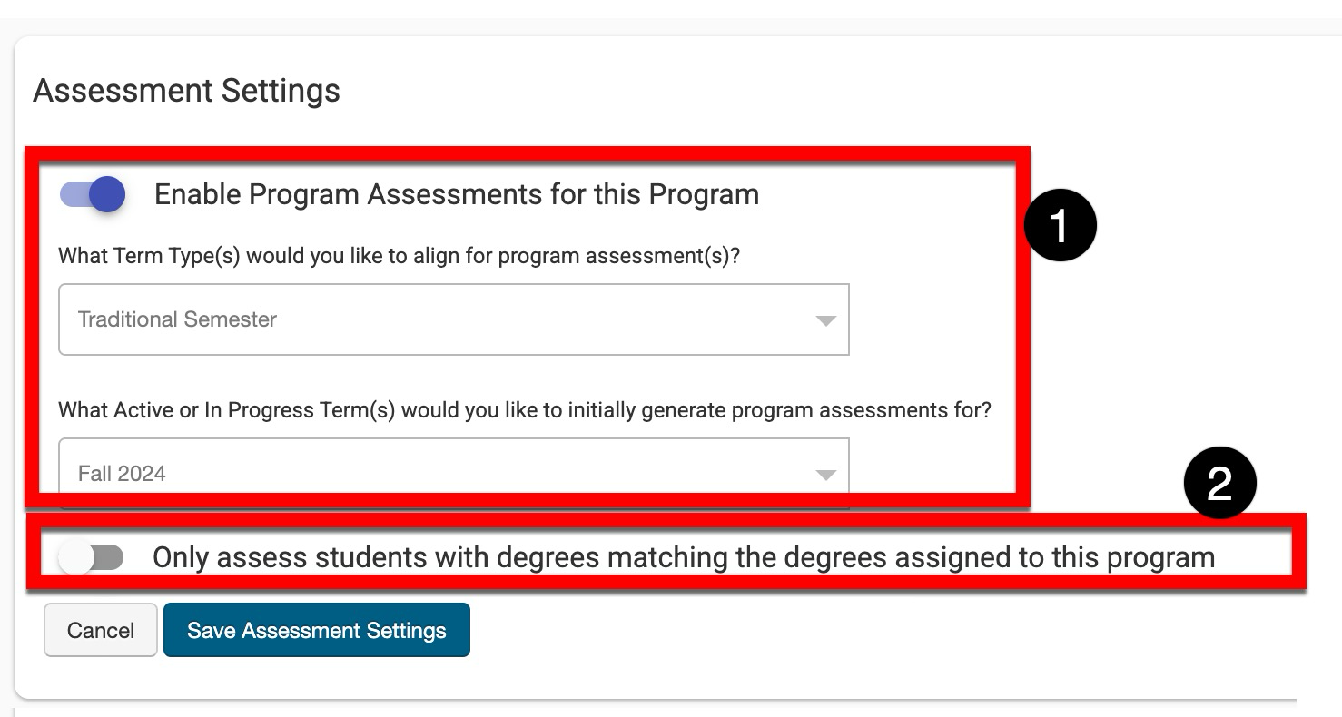Viewport: 1342px width, 717px height.
Task: Click the 'What Term Type(s)' question text
Action: [400, 256]
